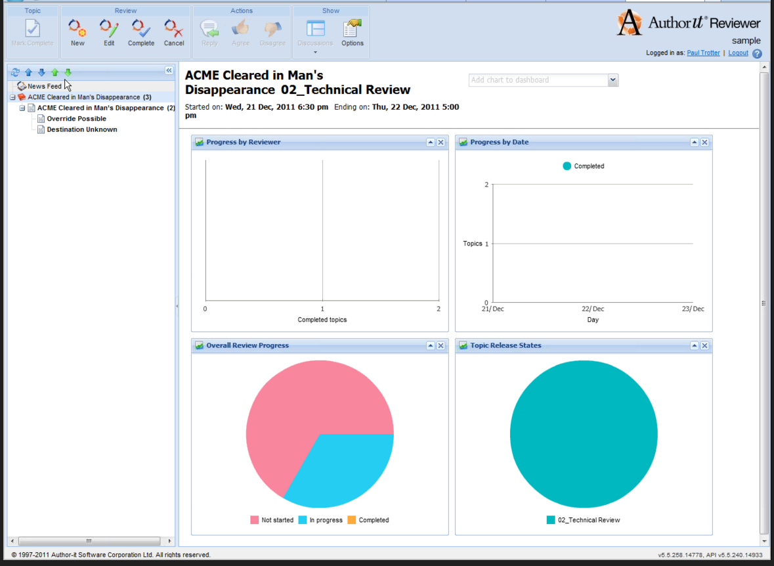The width and height of the screenshot is (774, 566).
Task: Collapse the left navigation panel
Action: [169, 71]
